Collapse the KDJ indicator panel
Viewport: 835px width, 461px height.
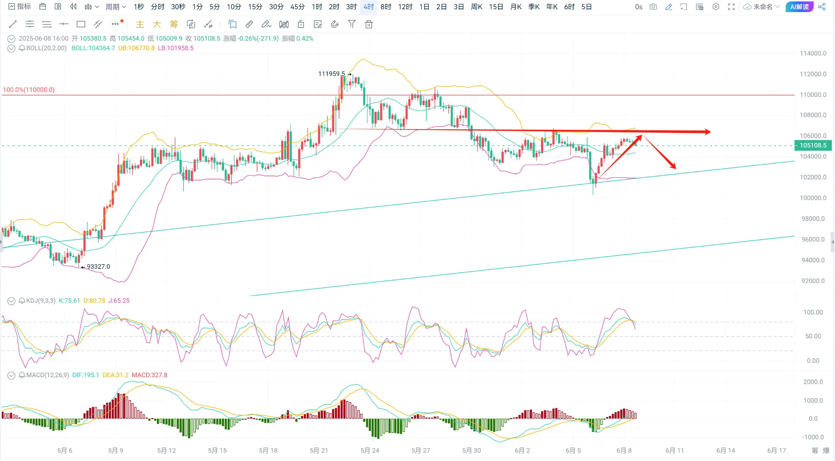point(11,301)
